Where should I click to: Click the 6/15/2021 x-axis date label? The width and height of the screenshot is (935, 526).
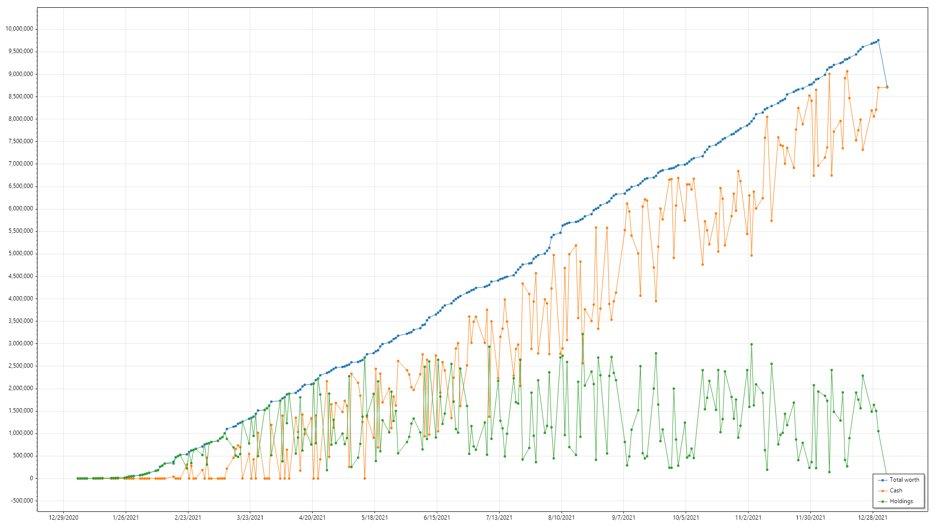[437, 518]
